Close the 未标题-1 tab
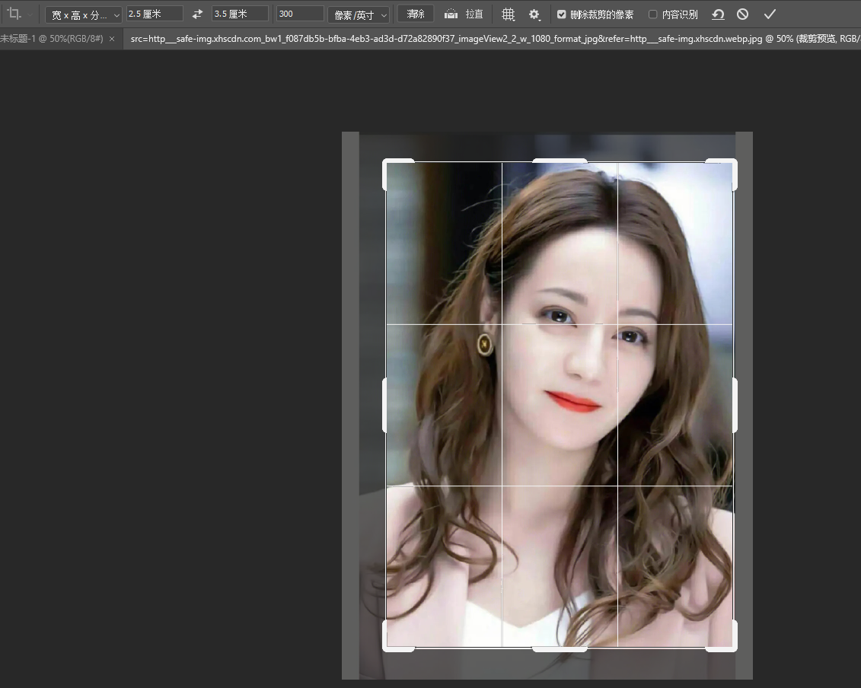 pyautogui.click(x=113, y=38)
